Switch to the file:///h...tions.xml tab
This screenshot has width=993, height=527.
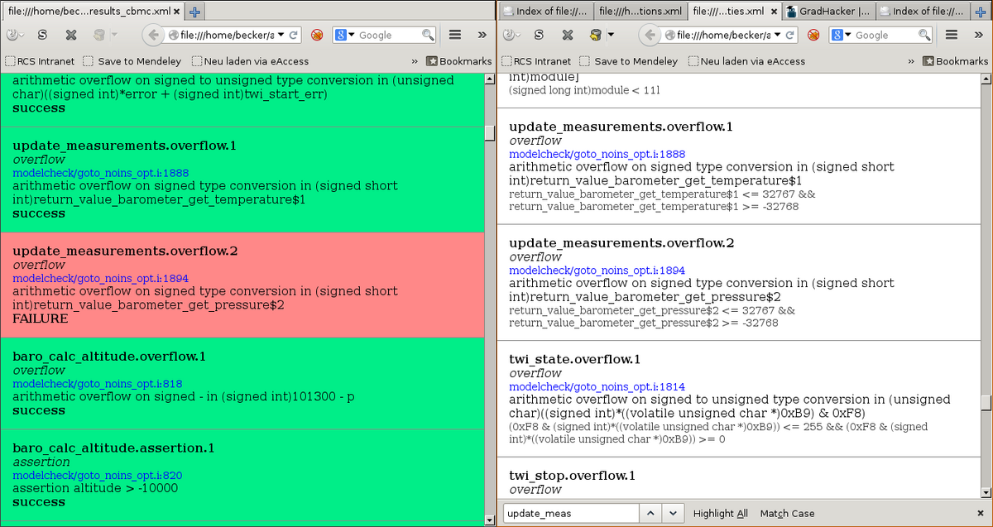pyautogui.click(x=640, y=11)
